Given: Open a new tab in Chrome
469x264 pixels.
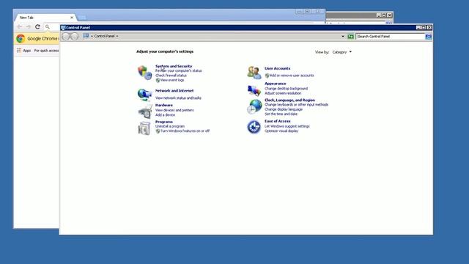Looking at the screenshot, I should pyautogui.click(x=82, y=18).
